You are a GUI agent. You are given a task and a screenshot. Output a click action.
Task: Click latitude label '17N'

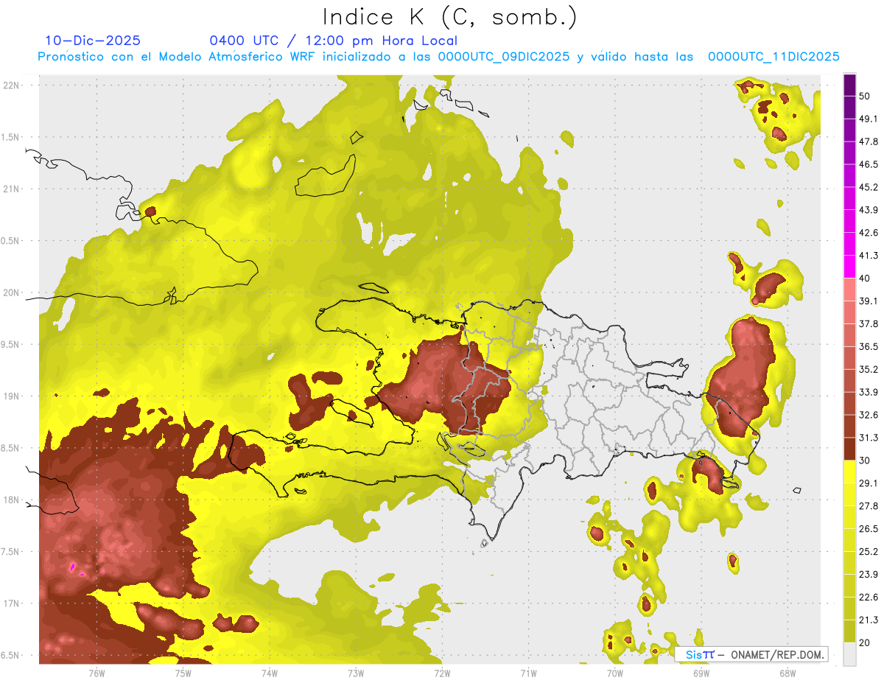(12, 604)
